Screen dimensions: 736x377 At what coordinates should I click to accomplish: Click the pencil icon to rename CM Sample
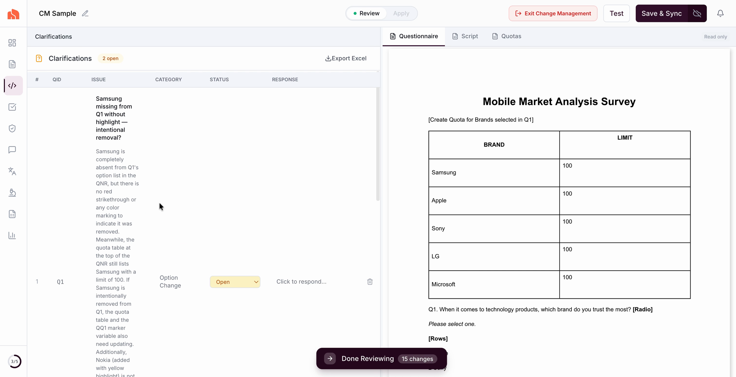point(85,13)
